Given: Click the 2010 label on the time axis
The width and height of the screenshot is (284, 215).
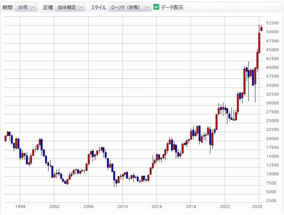Looking at the screenshot, I should [x=123, y=207].
